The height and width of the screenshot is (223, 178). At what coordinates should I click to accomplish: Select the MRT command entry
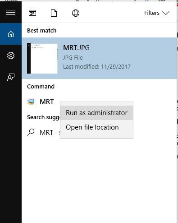pyautogui.click(x=46, y=102)
